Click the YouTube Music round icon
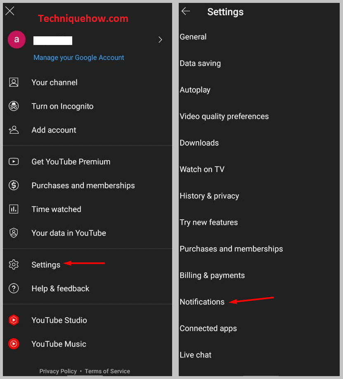The width and height of the screenshot is (343, 379). click(x=14, y=344)
